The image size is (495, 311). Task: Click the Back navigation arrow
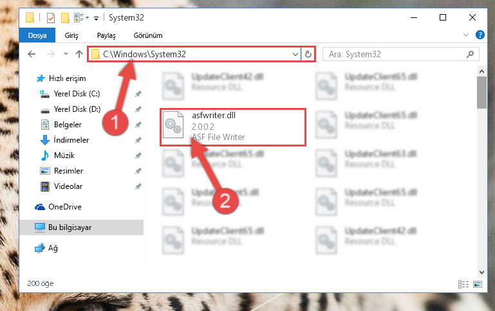[32, 54]
